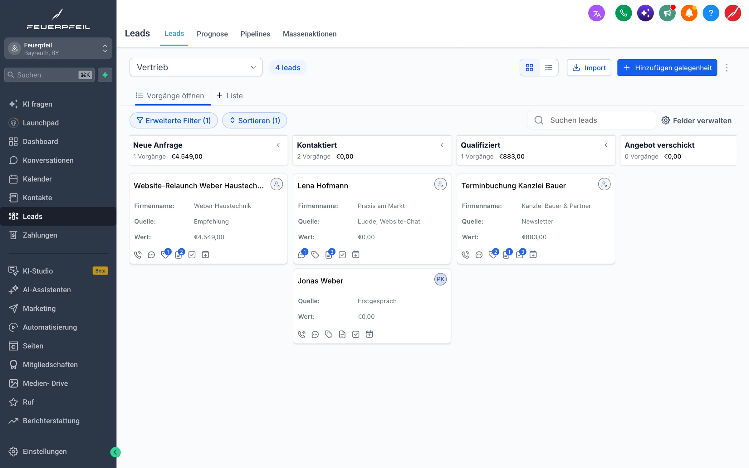This screenshot has height=468, width=749.
Task: Open the red Feuerpfeil profile avatar
Action: click(732, 13)
